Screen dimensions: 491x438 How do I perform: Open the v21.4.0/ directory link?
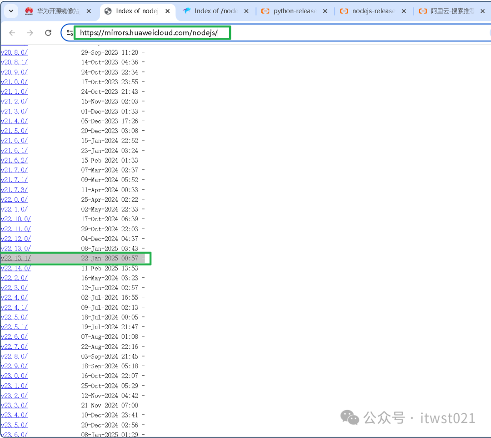pyautogui.click(x=14, y=121)
